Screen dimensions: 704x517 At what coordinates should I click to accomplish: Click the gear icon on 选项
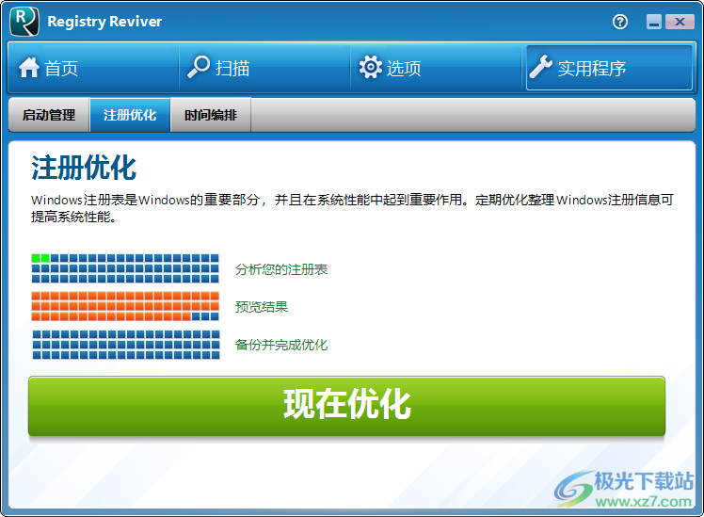371,68
